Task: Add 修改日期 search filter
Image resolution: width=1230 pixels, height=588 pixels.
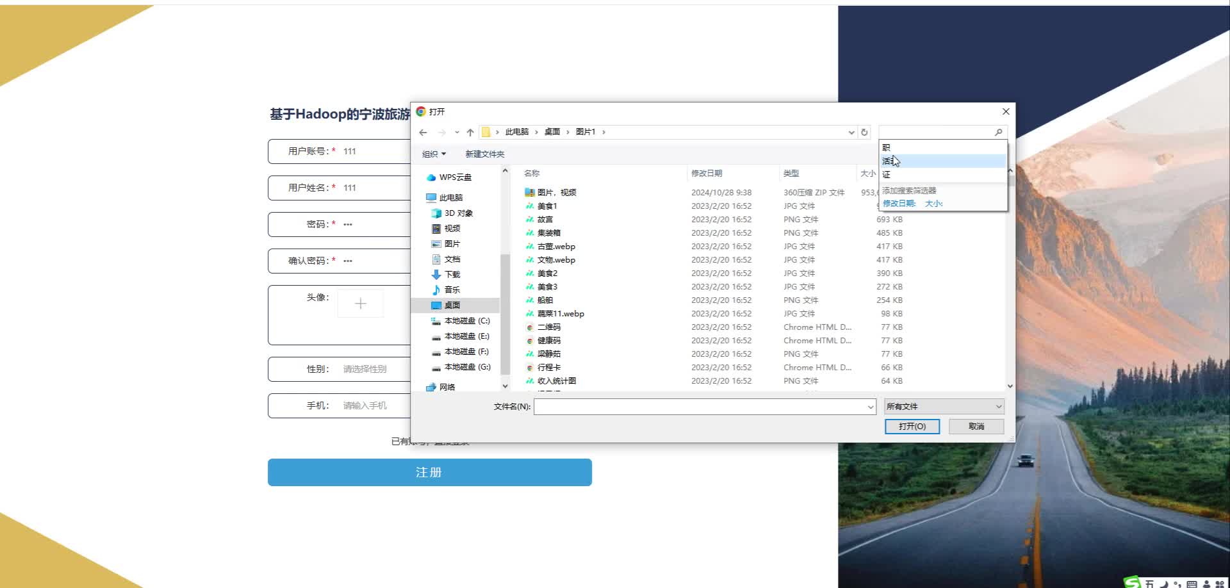Action: coord(899,204)
